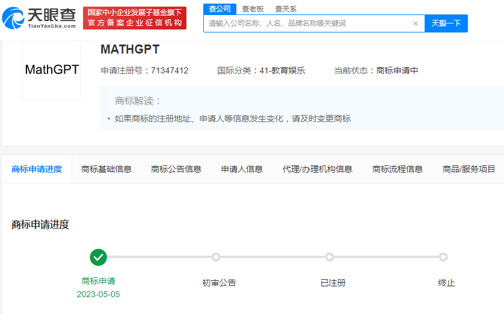Image resolution: width=504 pixels, height=314 pixels.
Task: Open the 商标申请进度 tab
Action: [37, 169]
